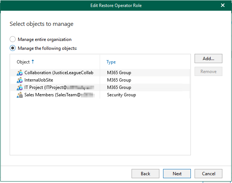Click the Collaboration group icon
232x183 pixels.
(20, 73)
